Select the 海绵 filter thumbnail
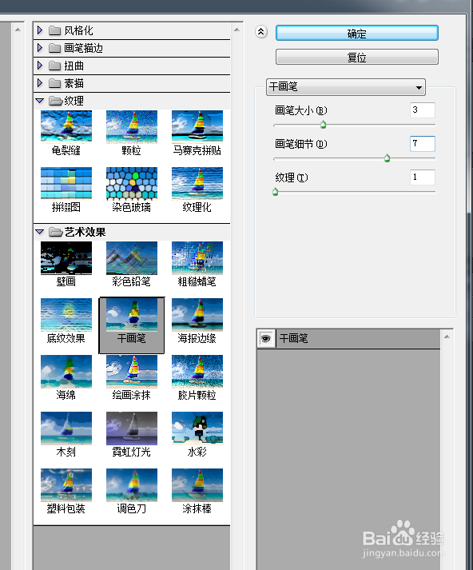Image resolution: width=473 pixels, height=570 pixels. [x=66, y=371]
